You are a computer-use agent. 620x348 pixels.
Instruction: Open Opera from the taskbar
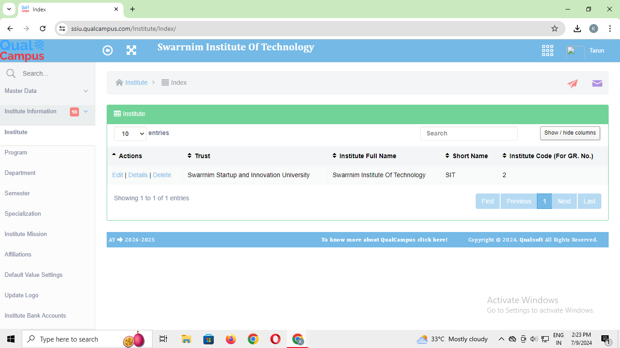coord(275,339)
